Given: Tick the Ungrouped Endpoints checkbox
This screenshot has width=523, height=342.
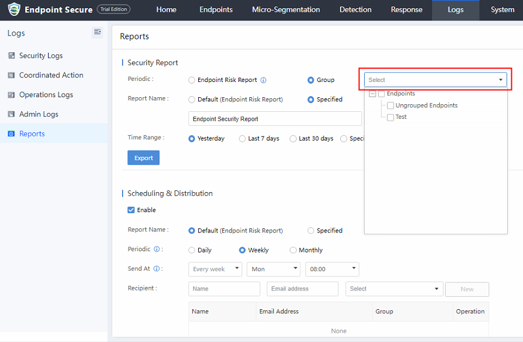Looking at the screenshot, I should pos(390,105).
